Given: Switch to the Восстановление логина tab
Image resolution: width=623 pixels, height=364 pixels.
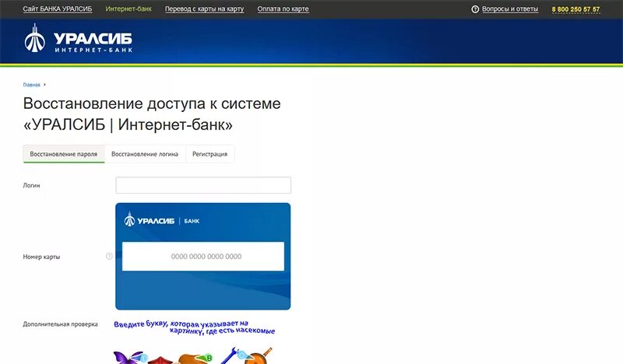Looking at the screenshot, I should click(x=145, y=154).
